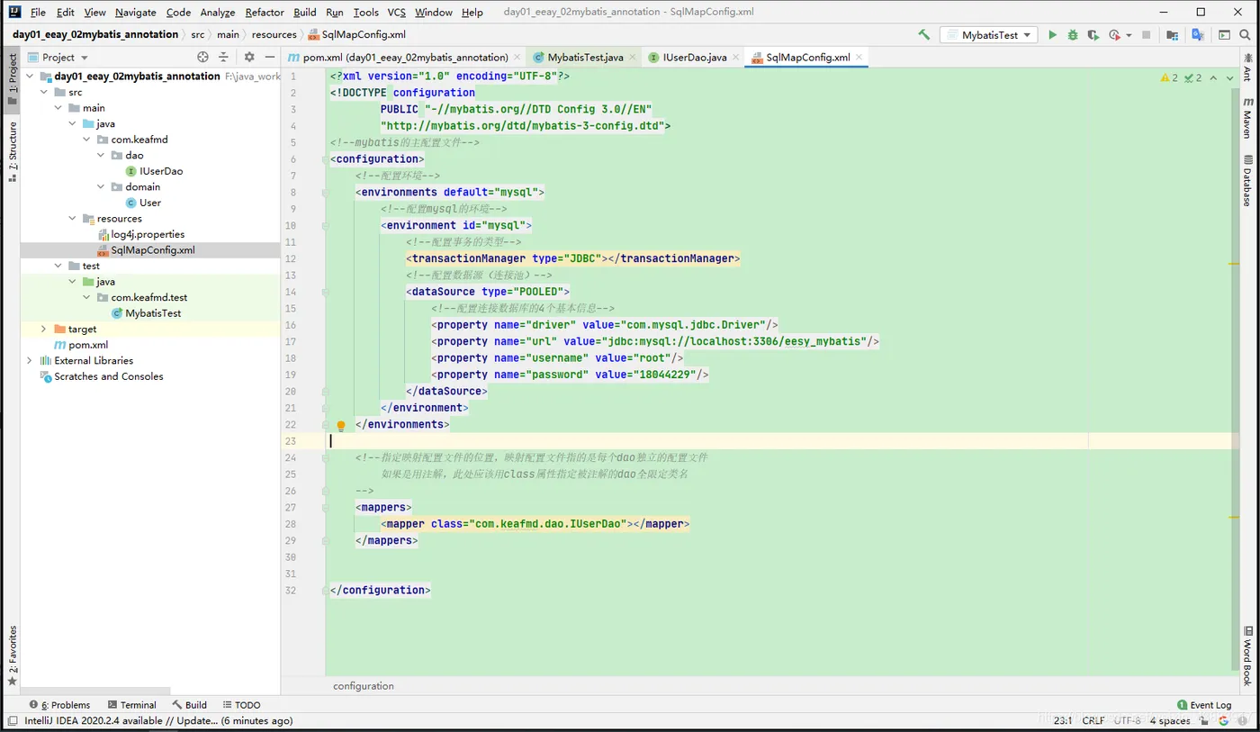The image size is (1260, 732).
Task: Open the Terminal tool window button
Action: click(x=131, y=705)
